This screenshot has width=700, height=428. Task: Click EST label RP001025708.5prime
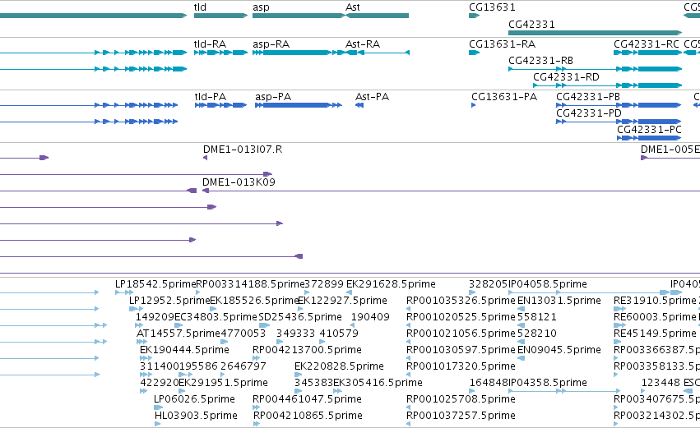pyautogui.click(x=461, y=400)
